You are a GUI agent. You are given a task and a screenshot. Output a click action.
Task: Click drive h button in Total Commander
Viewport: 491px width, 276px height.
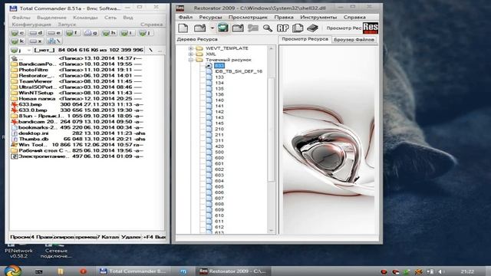tap(109, 33)
